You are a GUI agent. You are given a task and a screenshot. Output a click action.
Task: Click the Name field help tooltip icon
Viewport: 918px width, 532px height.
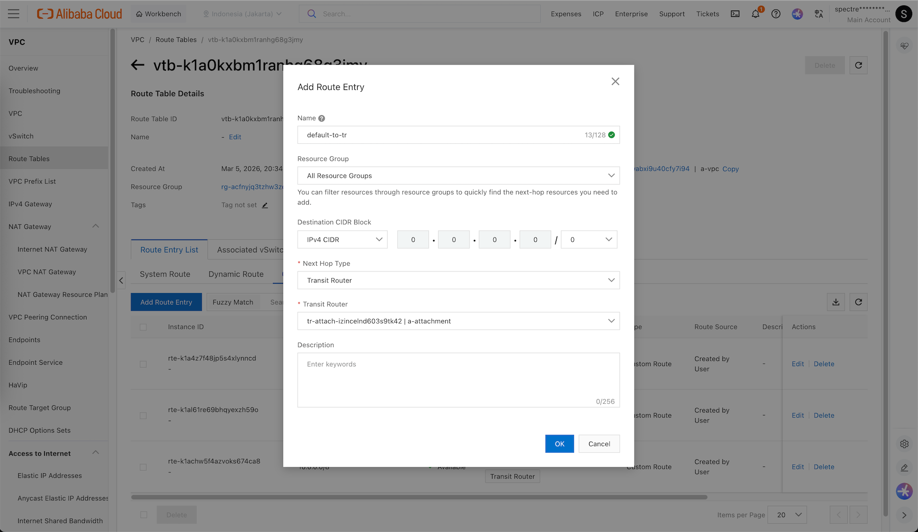(322, 118)
